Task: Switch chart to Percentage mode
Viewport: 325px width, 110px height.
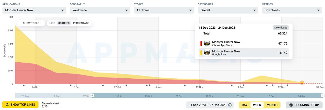Action: (81, 23)
